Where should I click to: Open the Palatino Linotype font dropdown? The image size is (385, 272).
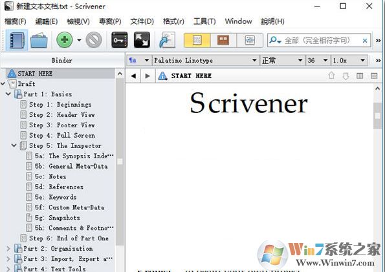click(206, 60)
